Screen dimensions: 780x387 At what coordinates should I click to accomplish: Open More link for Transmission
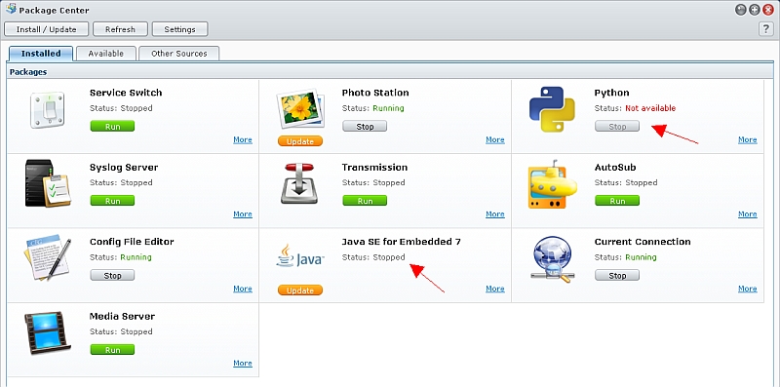495,213
